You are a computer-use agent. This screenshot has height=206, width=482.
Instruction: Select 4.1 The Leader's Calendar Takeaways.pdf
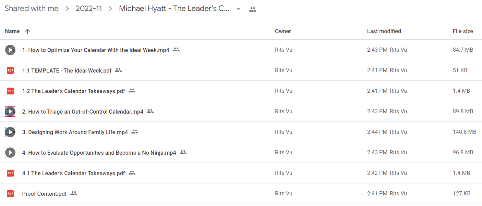pos(241,173)
